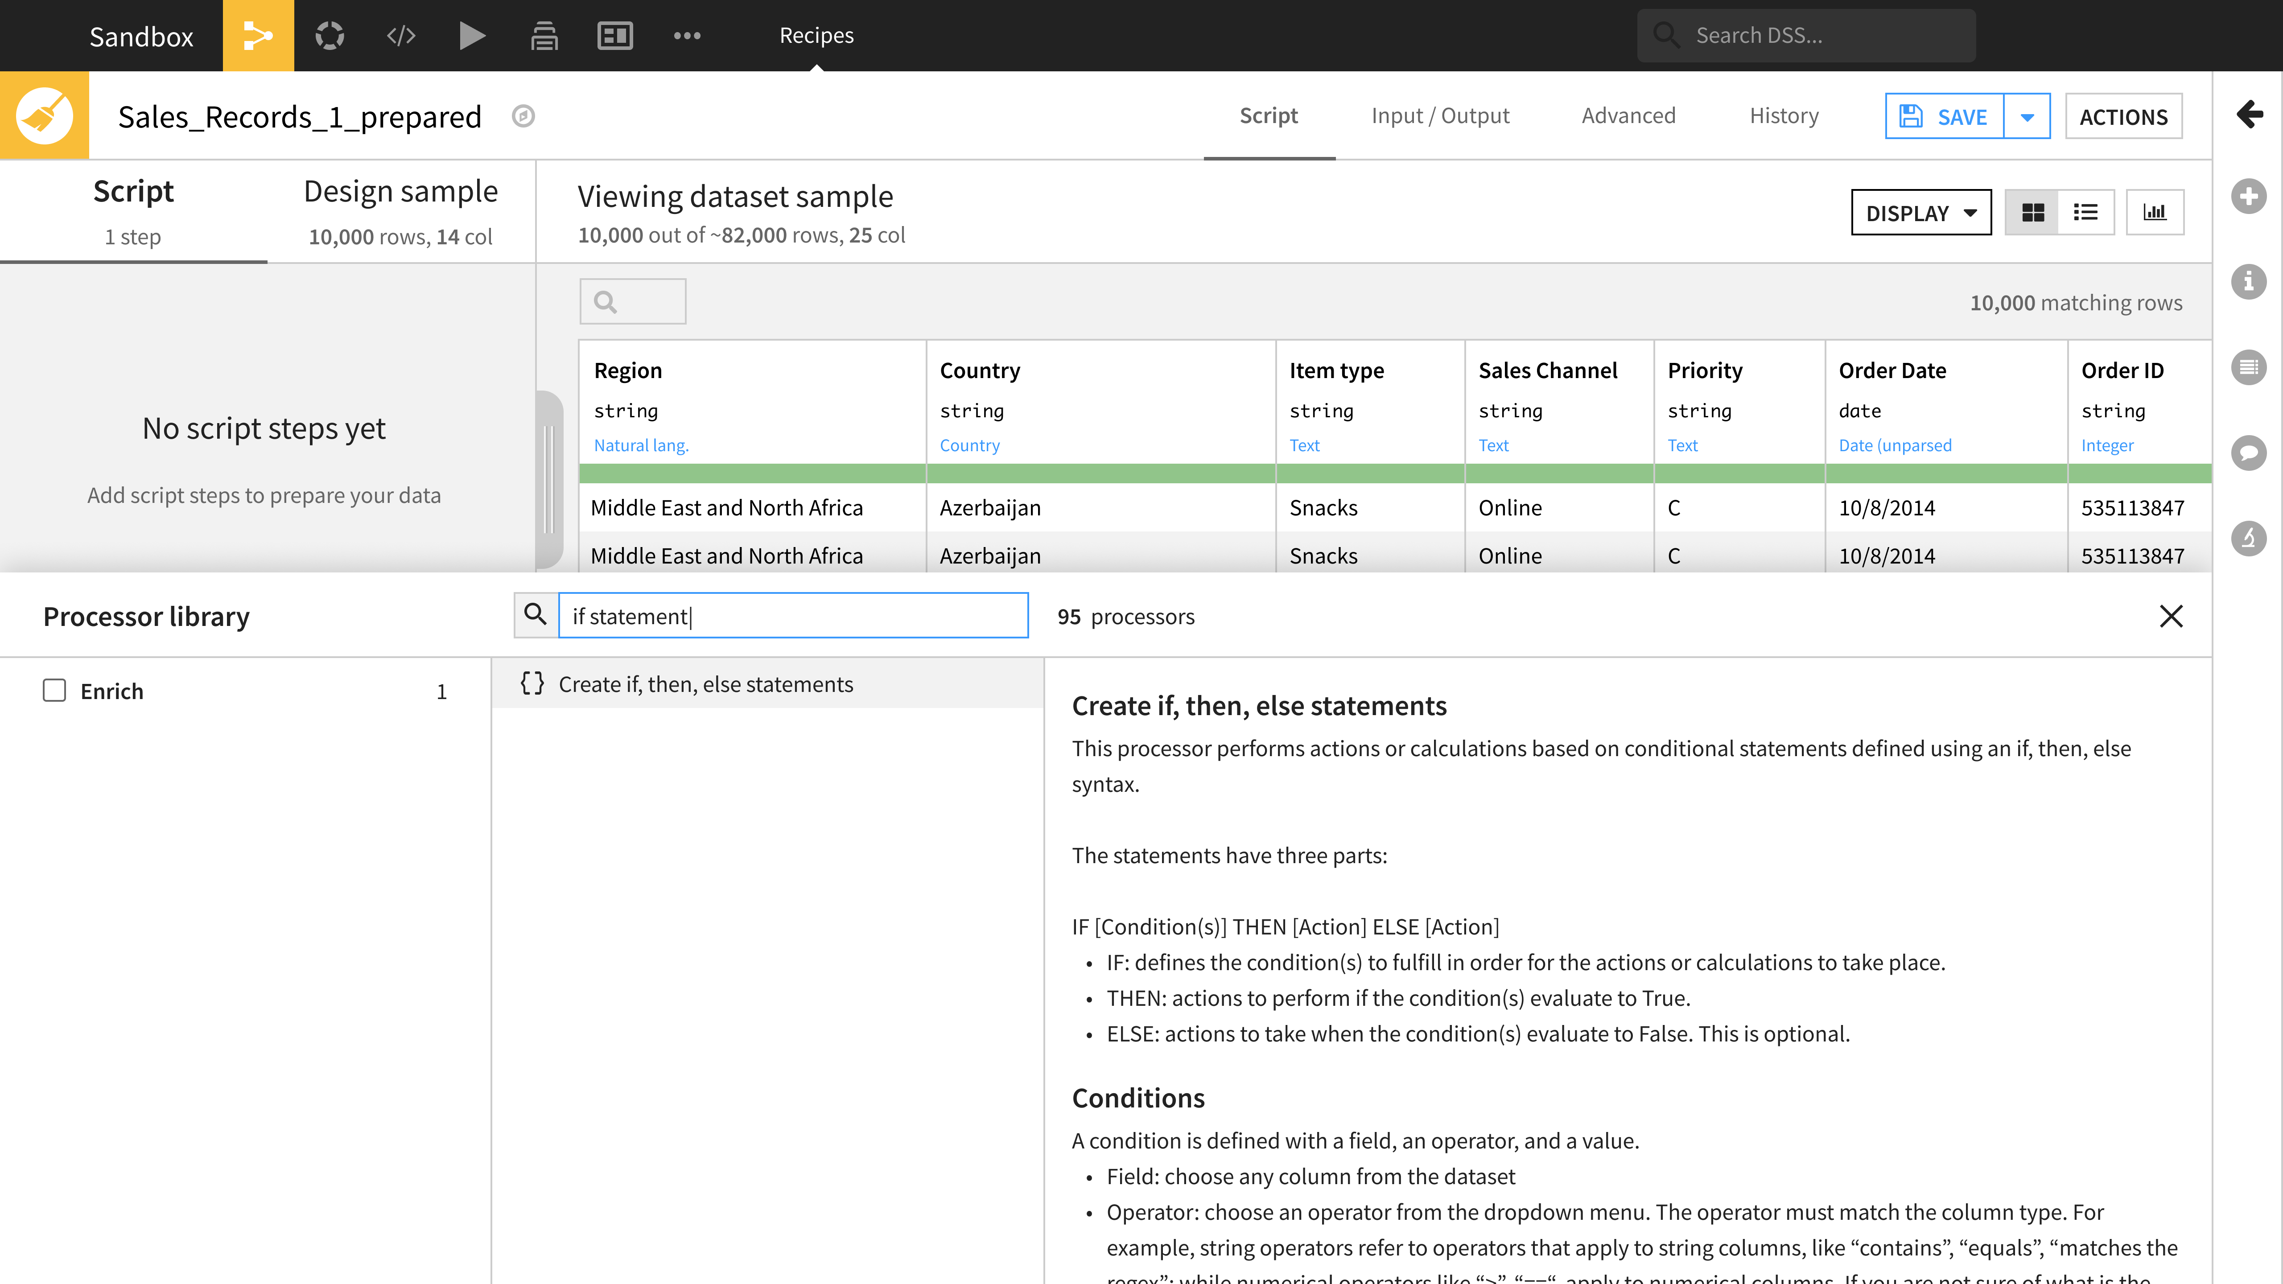
Task: Select the Design sample tab
Action: [400, 212]
